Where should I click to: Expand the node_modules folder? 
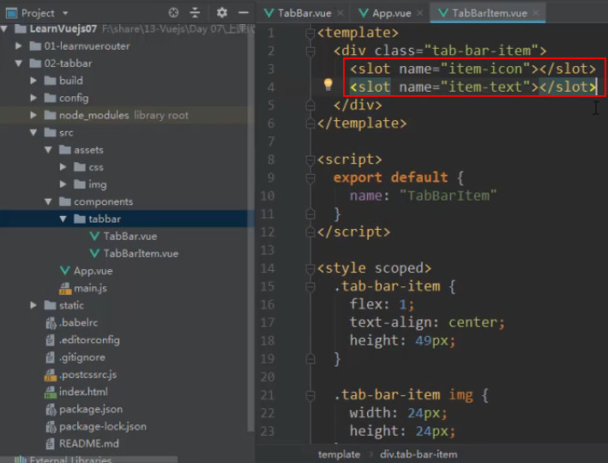pos(33,115)
